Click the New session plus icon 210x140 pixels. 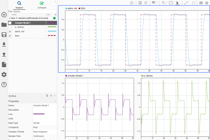4,15
